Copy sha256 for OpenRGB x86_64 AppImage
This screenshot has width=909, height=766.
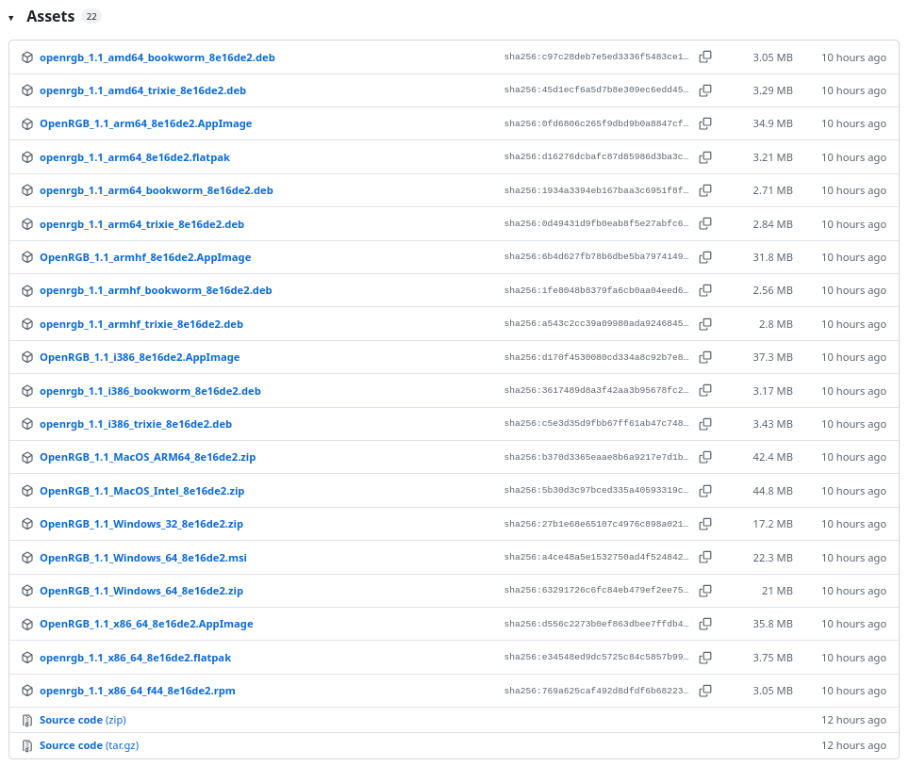tap(705, 624)
